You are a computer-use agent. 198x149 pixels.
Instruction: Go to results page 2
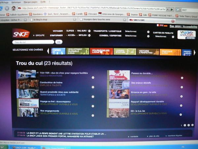[x=185, y=125]
